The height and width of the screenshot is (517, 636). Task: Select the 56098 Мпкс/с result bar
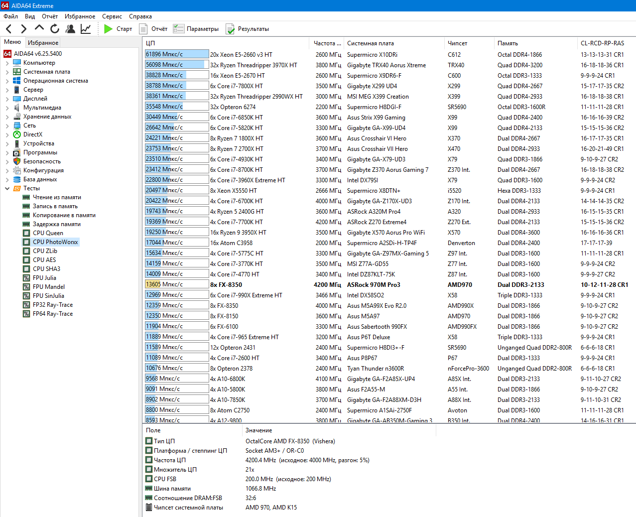pos(177,65)
